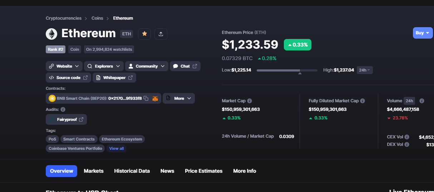Click the Ethereum Ecosystem tag
This screenshot has width=434, height=192.
[122, 139]
